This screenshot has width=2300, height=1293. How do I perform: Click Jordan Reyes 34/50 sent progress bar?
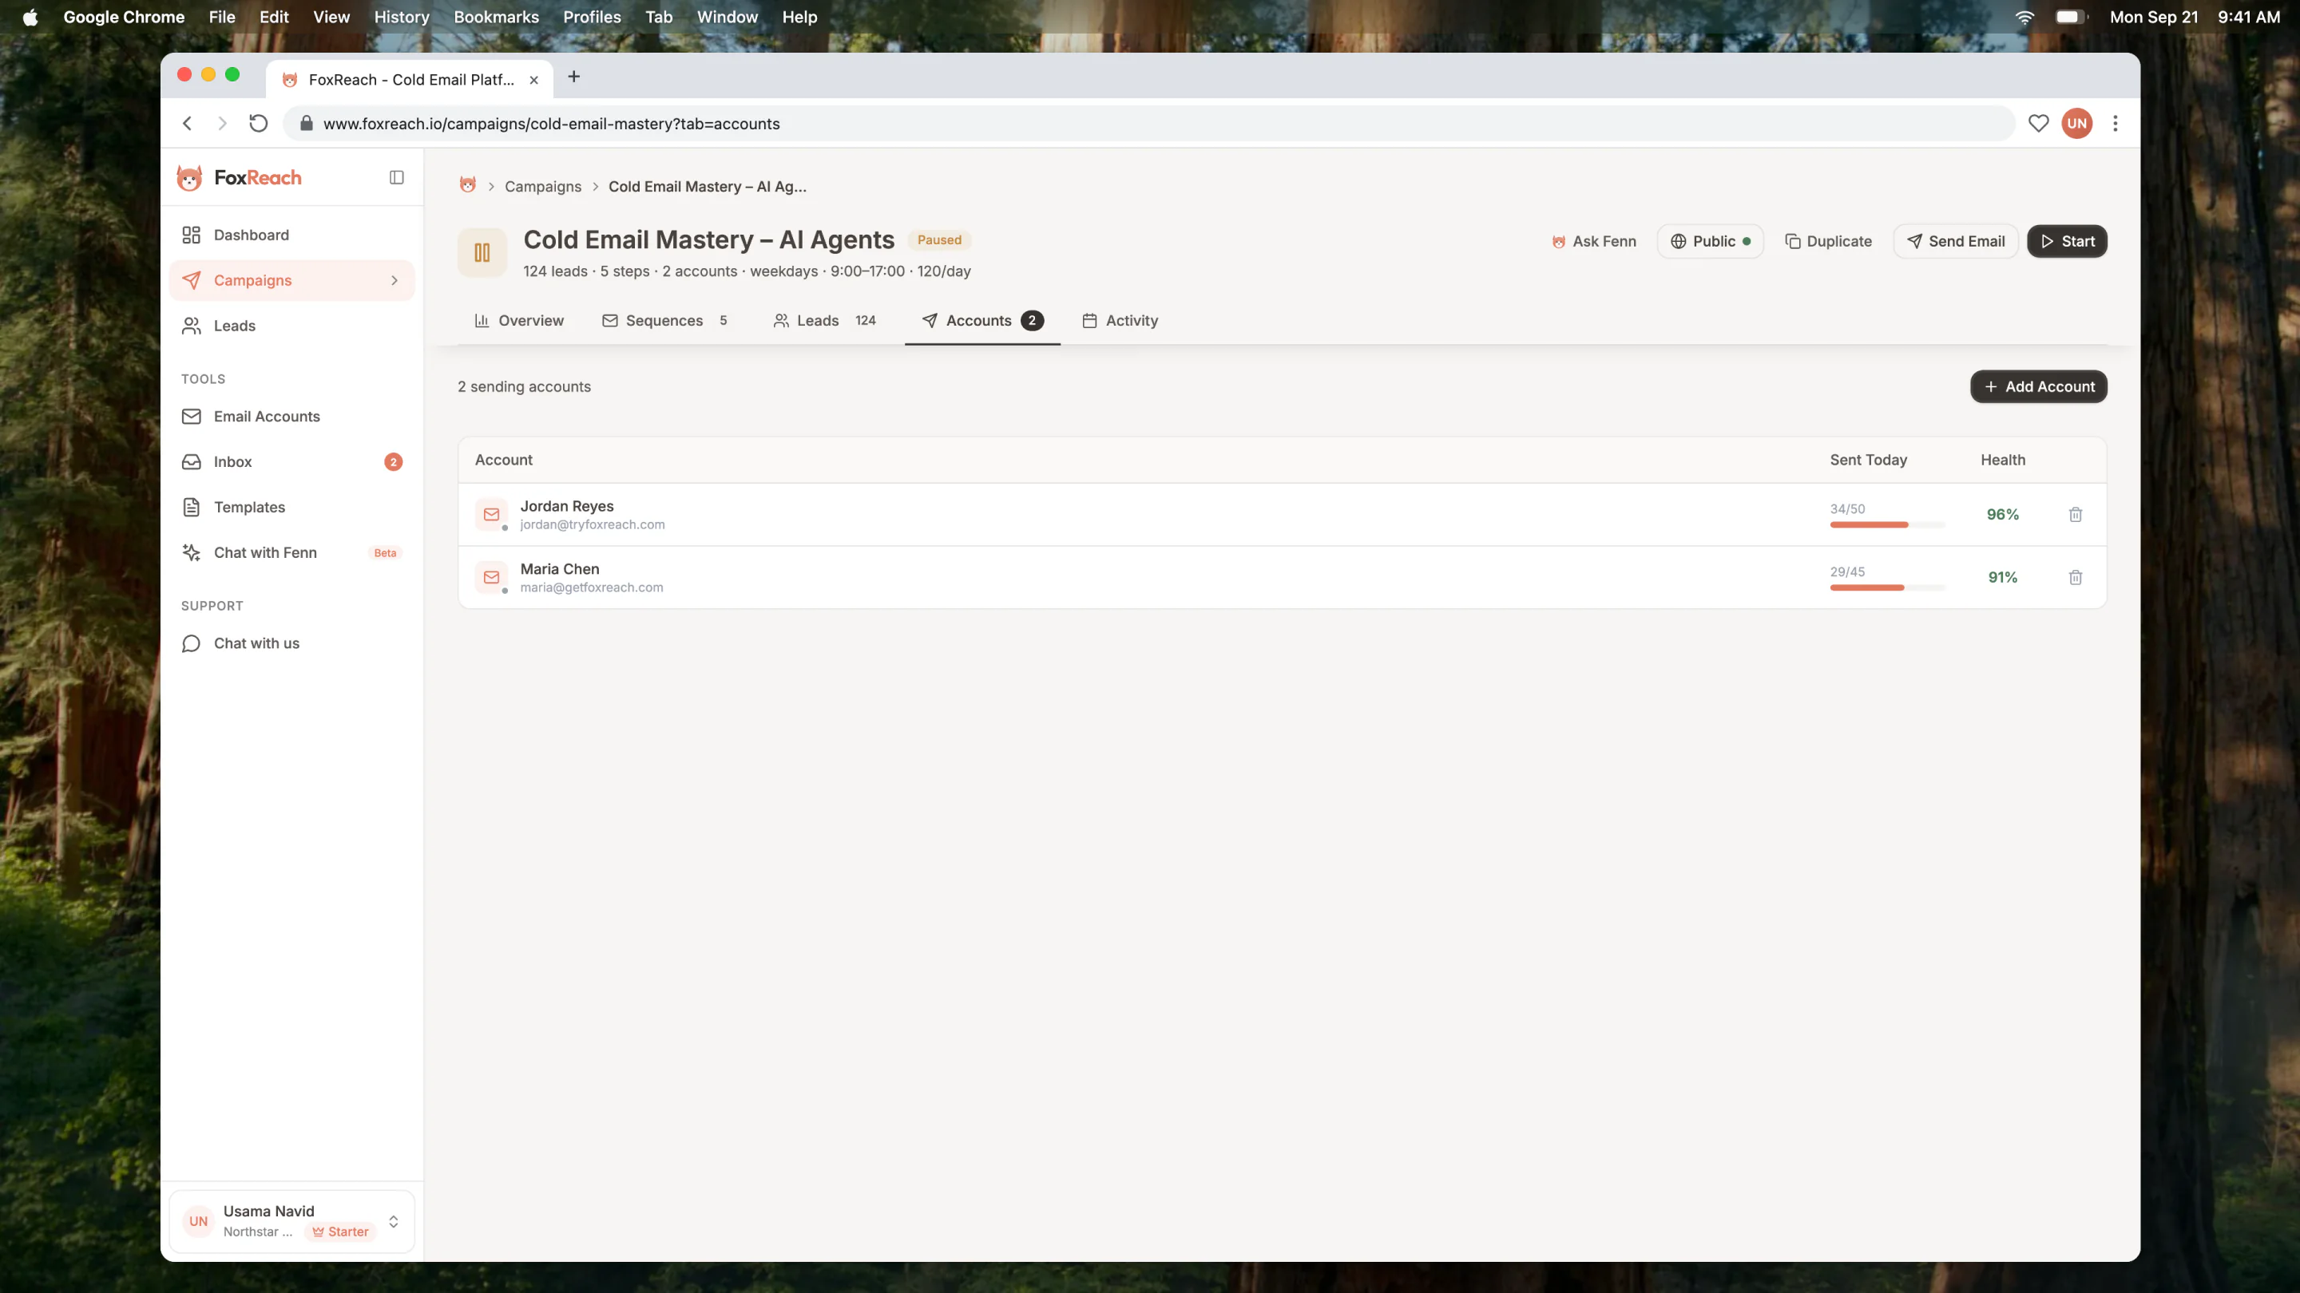(x=1886, y=524)
